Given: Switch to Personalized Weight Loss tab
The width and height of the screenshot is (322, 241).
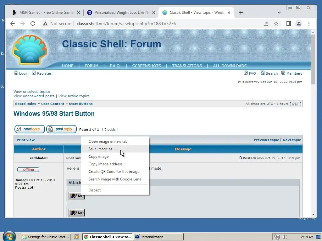Looking at the screenshot, I should pos(121,13).
